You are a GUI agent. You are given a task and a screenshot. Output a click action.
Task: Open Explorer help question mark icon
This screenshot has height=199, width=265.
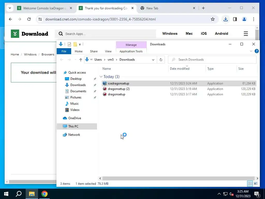(256, 51)
